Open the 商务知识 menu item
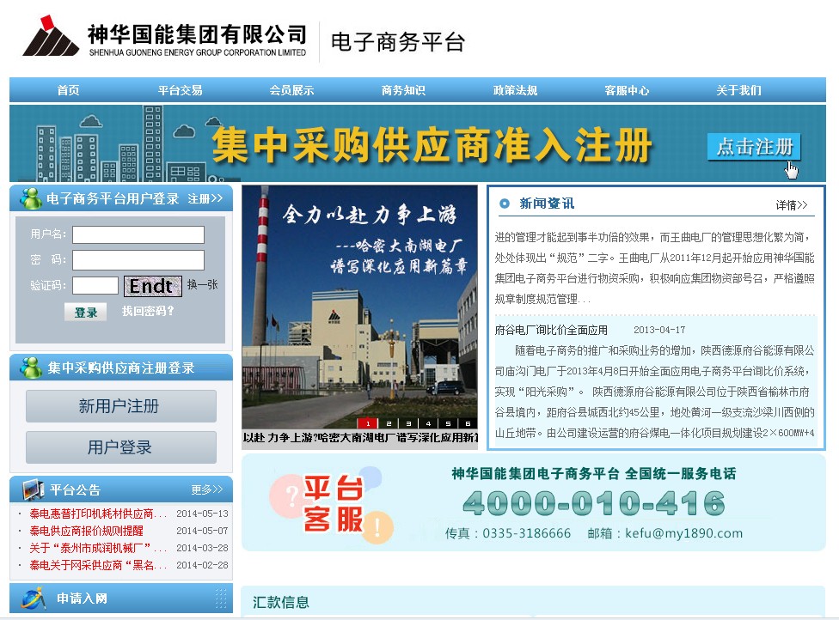The image size is (839, 620). (x=403, y=90)
